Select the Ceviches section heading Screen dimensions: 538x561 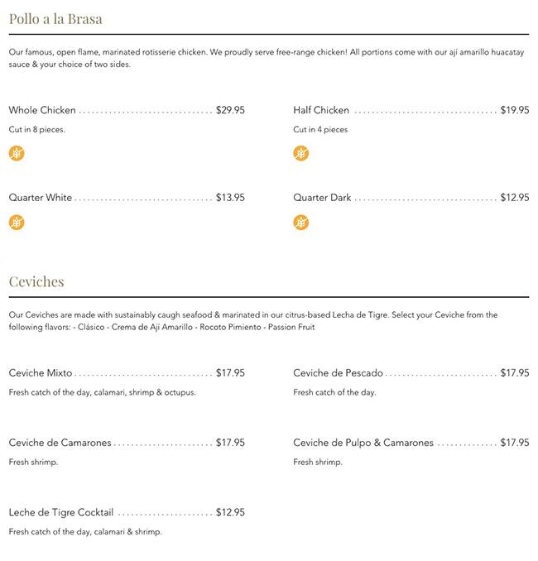36,281
